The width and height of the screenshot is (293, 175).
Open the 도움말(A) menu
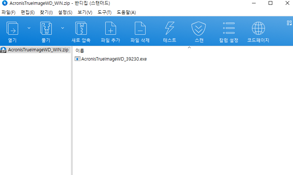tap(126, 13)
